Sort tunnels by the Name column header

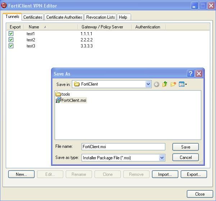tap(51, 27)
